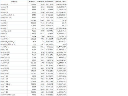Click Victories value 656 for Churchill_LL
This screenshot has height=96, width=128.
pyautogui.click(x=43, y=15)
